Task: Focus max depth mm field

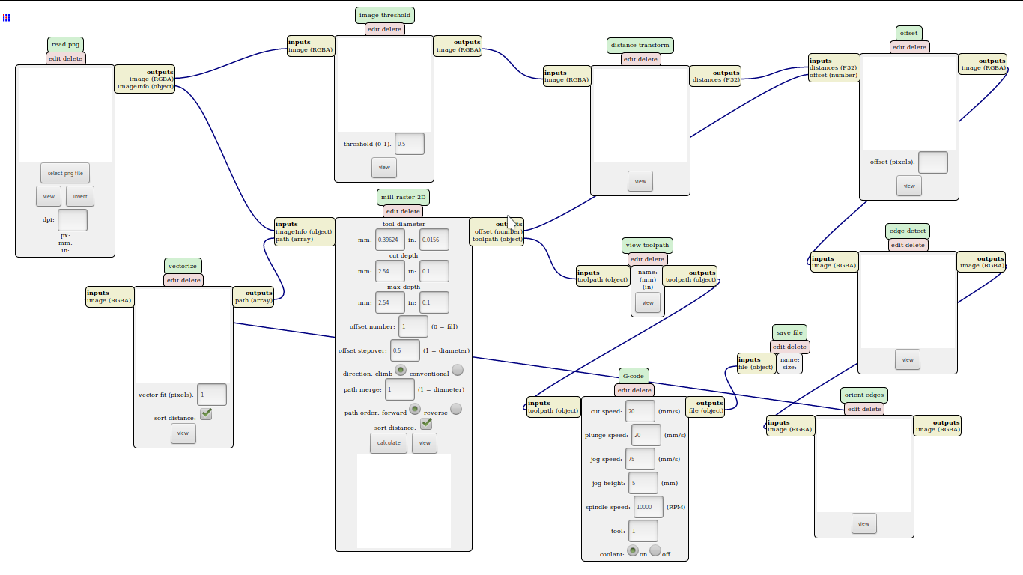Action: pos(390,302)
